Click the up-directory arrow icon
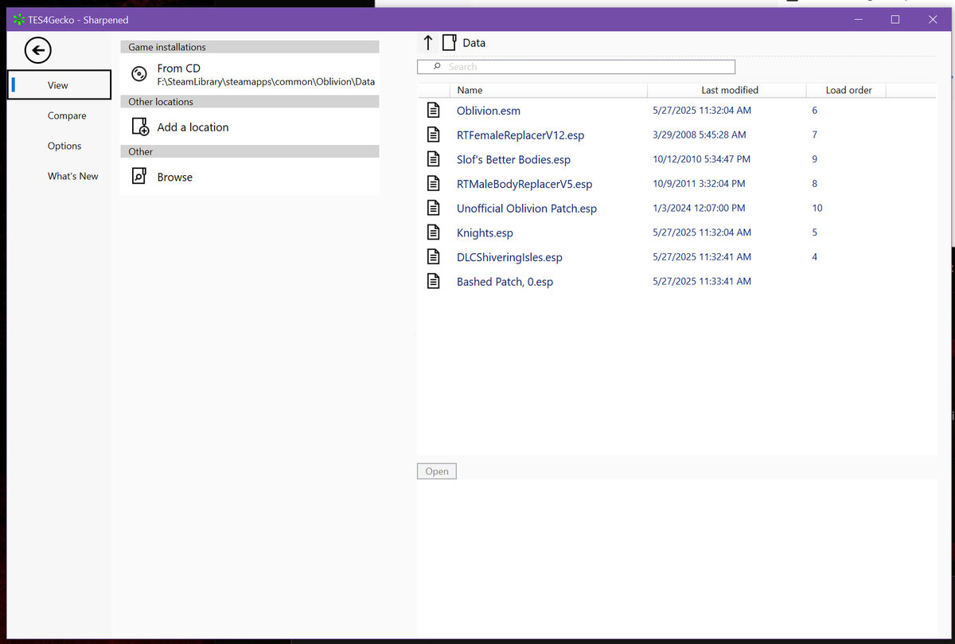Image resolution: width=955 pixels, height=644 pixels. click(428, 43)
